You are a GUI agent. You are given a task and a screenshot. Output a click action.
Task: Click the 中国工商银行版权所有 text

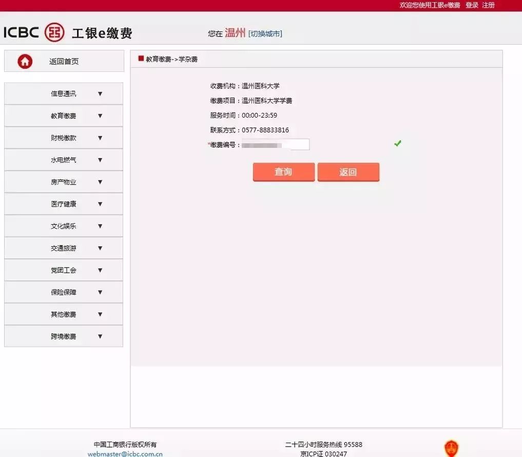(125, 444)
